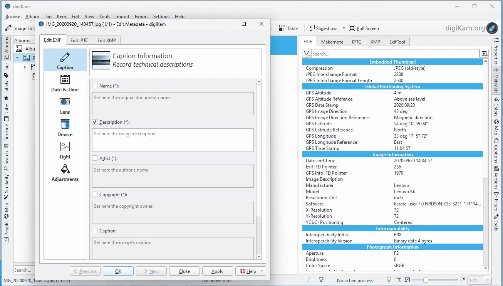Switch to the IPTC metadata tab

(x=357, y=42)
